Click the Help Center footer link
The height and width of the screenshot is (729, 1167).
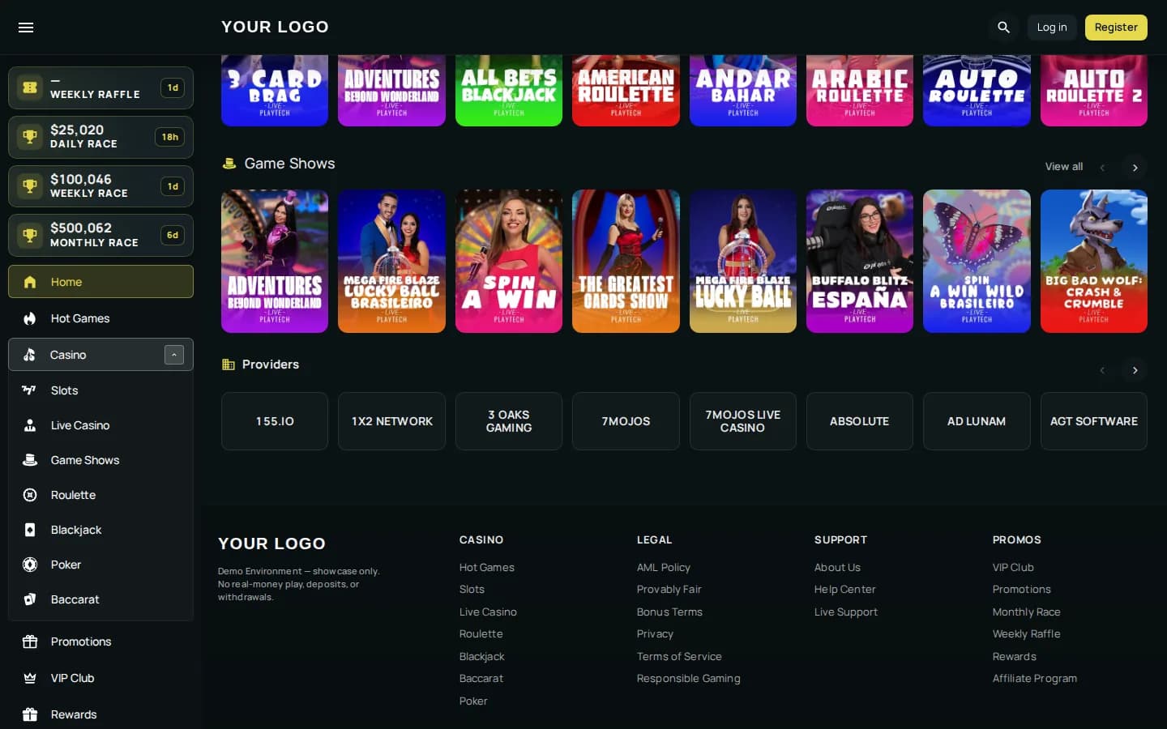click(x=845, y=590)
